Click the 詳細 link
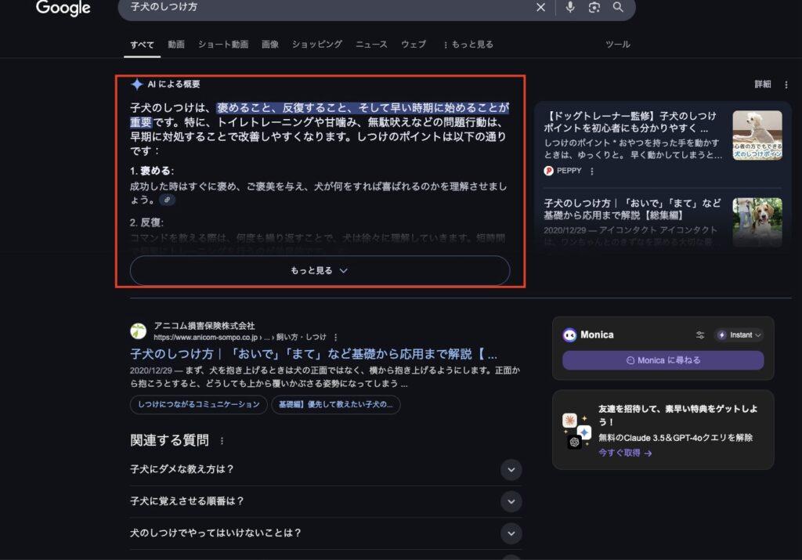The width and height of the screenshot is (802, 560). [x=763, y=85]
